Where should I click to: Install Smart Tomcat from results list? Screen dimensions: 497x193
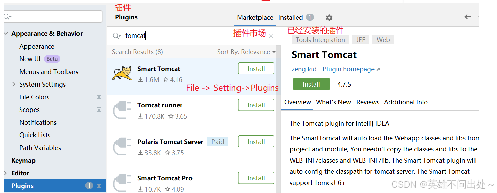pyautogui.click(x=256, y=69)
